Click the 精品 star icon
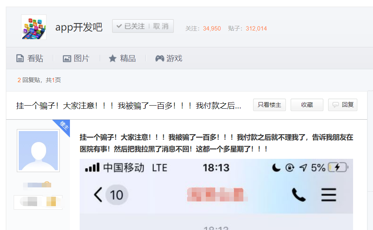Screen dimensions: 373x230 click(x=112, y=59)
